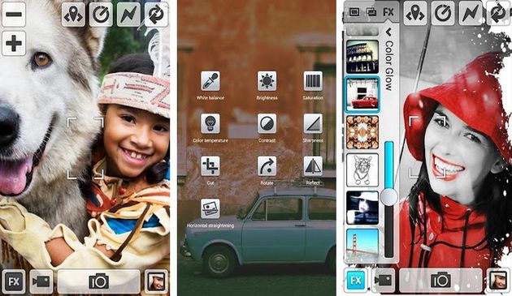Tap the camera shutter button on right screen

coord(440,281)
